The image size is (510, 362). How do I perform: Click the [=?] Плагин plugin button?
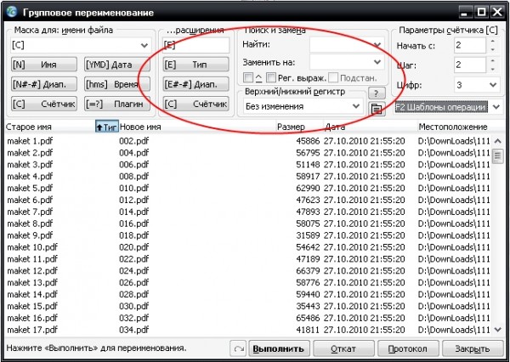[117, 104]
